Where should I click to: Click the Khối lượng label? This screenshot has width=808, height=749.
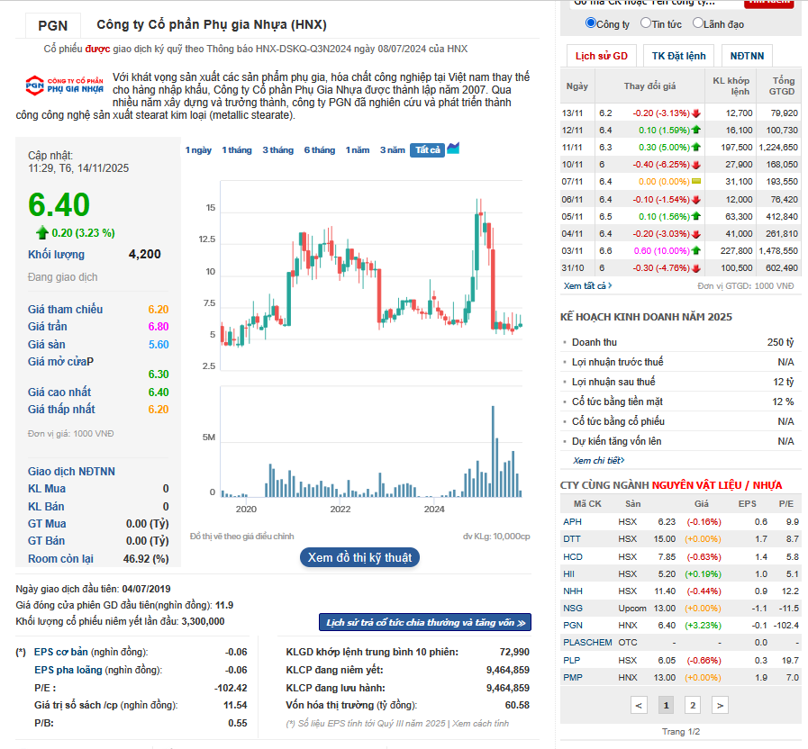(56, 255)
